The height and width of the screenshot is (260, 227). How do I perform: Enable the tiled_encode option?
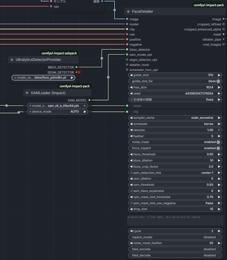175,249
